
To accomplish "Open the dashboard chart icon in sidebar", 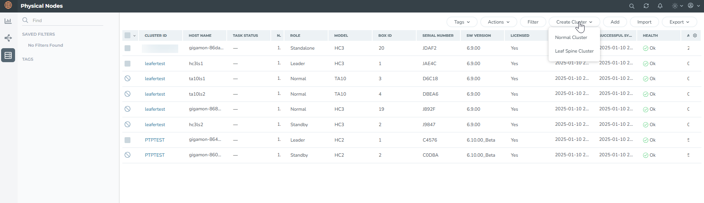I will 8,21.
